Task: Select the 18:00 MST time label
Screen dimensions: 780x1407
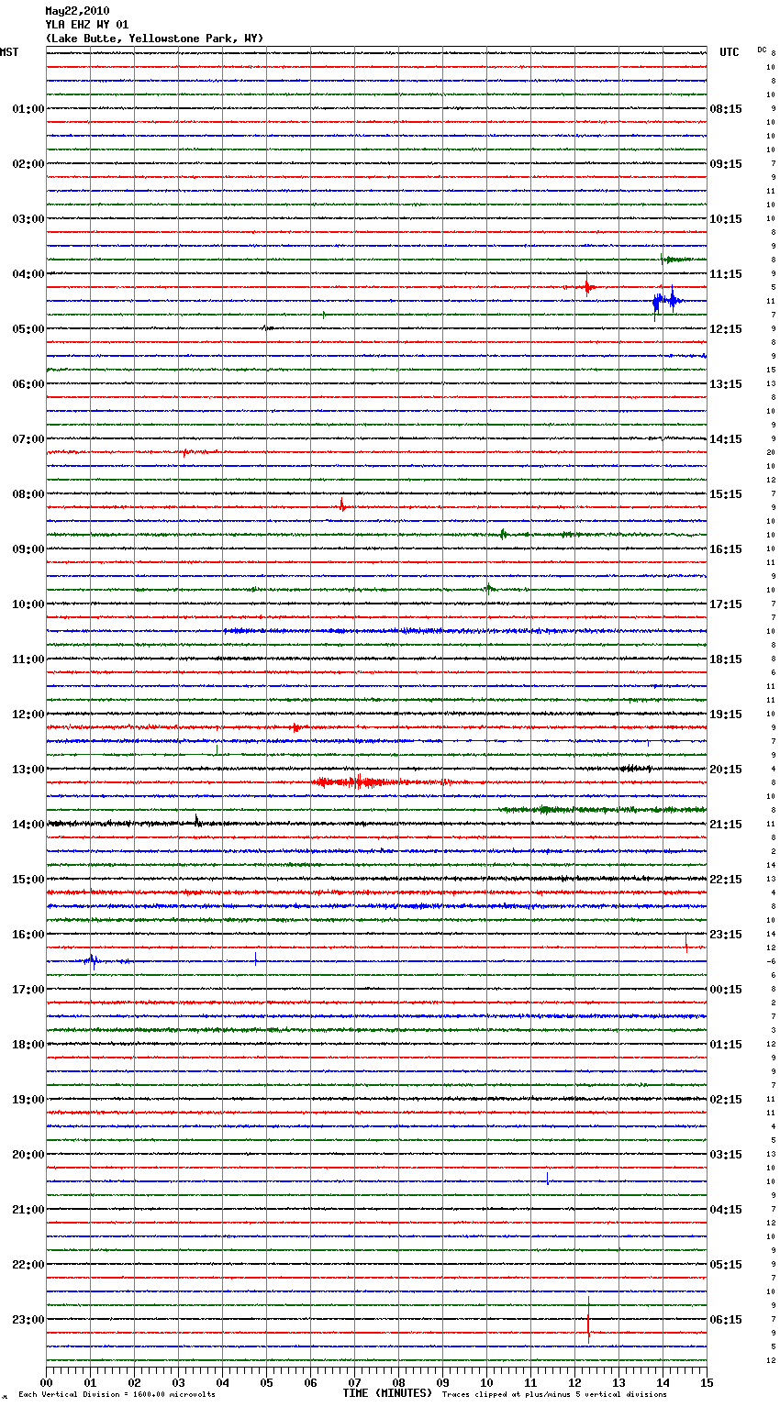Action: [x=28, y=1045]
